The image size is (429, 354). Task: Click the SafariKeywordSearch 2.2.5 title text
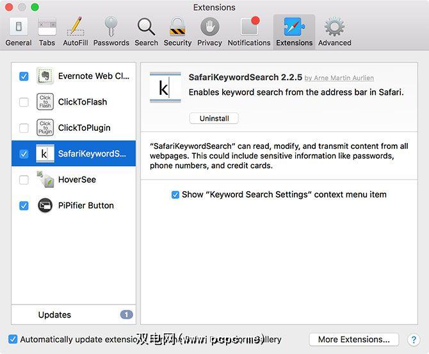(x=245, y=77)
